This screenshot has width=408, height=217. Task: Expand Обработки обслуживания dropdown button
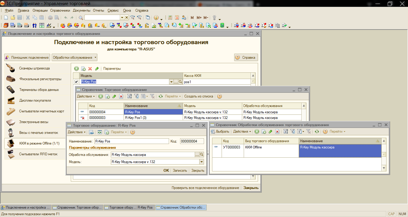(75, 58)
